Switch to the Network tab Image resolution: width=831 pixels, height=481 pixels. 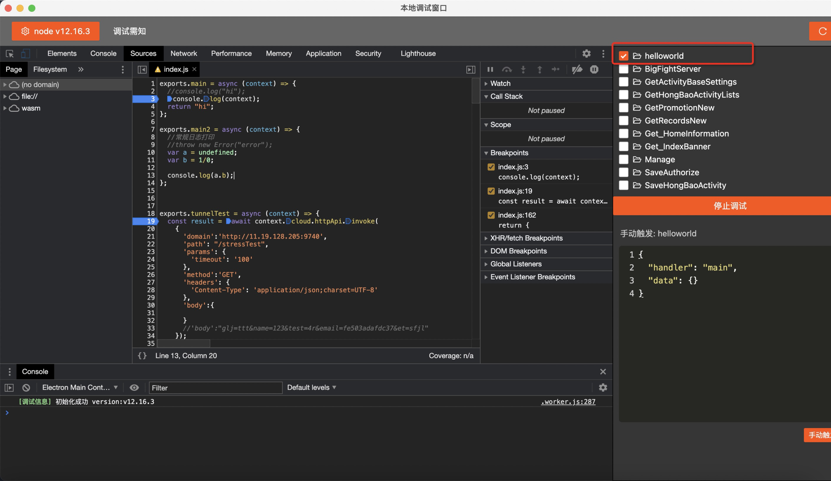pyautogui.click(x=184, y=54)
